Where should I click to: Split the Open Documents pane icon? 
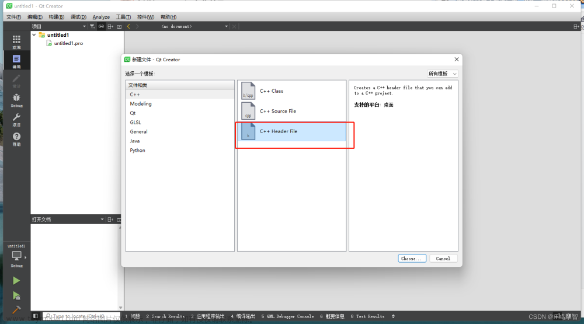110,220
